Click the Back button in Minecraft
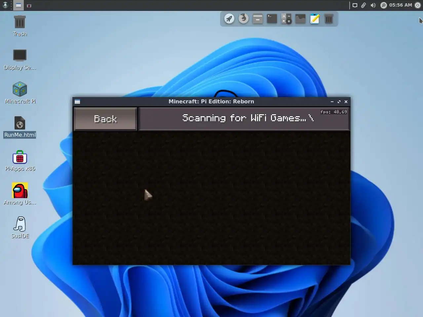The width and height of the screenshot is (423, 317). pos(105,119)
